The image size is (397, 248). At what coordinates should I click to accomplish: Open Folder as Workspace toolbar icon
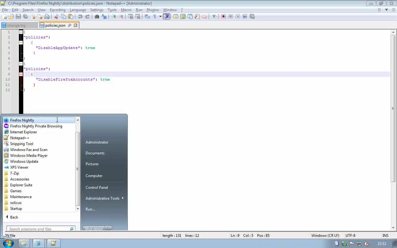pyautogui.click(x=204, y=16)
